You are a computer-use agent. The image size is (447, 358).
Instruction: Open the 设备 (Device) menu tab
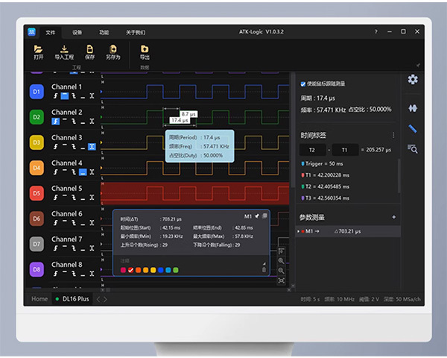77,32
